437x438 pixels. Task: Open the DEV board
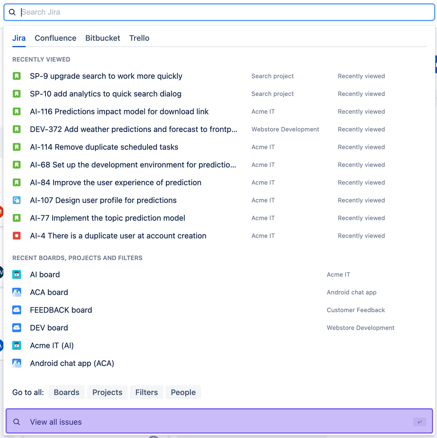49,328
